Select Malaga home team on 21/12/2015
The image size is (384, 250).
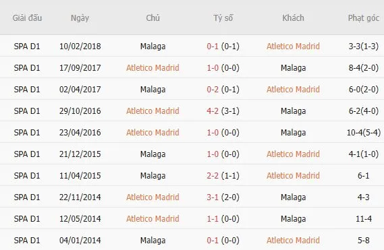[x=153, y=154]
